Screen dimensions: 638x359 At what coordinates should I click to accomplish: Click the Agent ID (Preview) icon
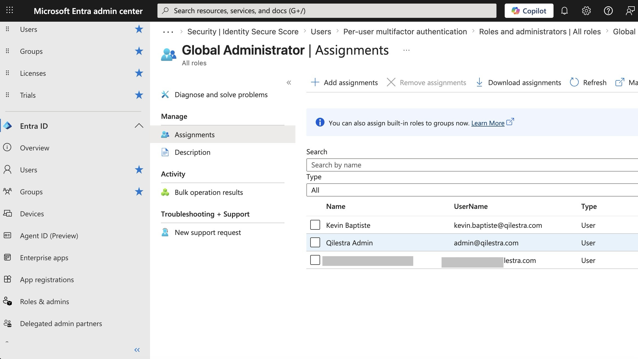[7, 235]
